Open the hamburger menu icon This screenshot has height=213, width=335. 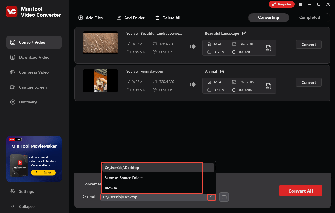[x=300, y=5]
